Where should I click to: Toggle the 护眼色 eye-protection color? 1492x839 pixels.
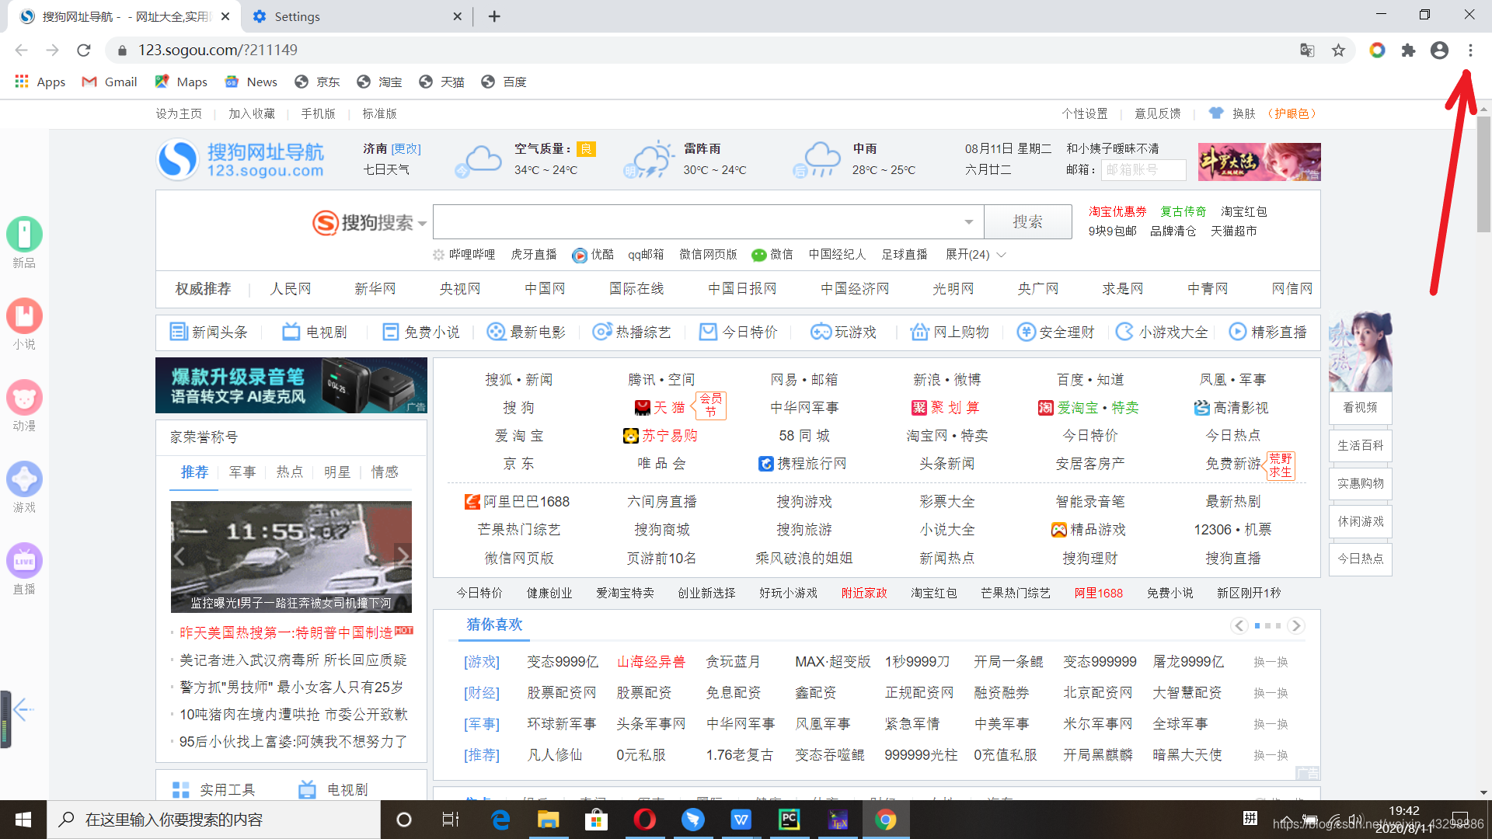1292,113
